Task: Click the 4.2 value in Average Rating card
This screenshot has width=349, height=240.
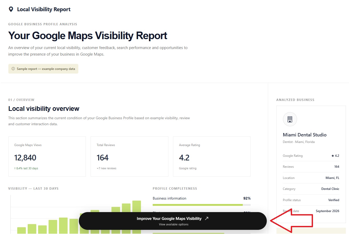Action: 184,158
